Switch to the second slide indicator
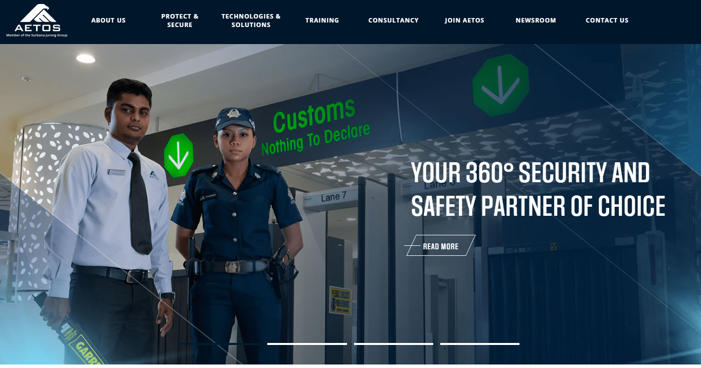This screenshot has width=701, height=368. point(307,344)
